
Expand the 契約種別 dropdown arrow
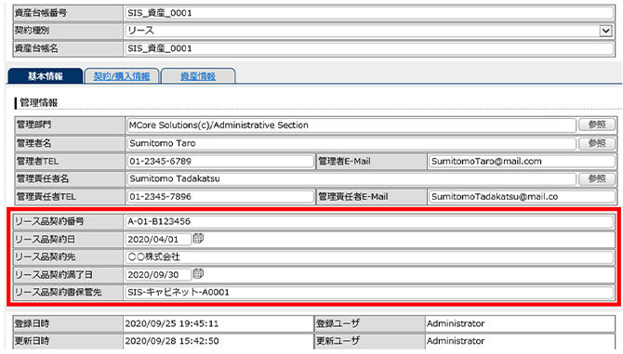coord(605,31)
